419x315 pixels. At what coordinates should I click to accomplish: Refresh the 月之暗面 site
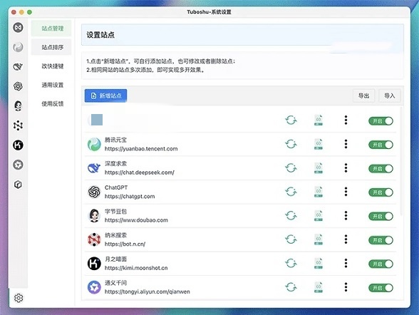[x=291, y=264]
